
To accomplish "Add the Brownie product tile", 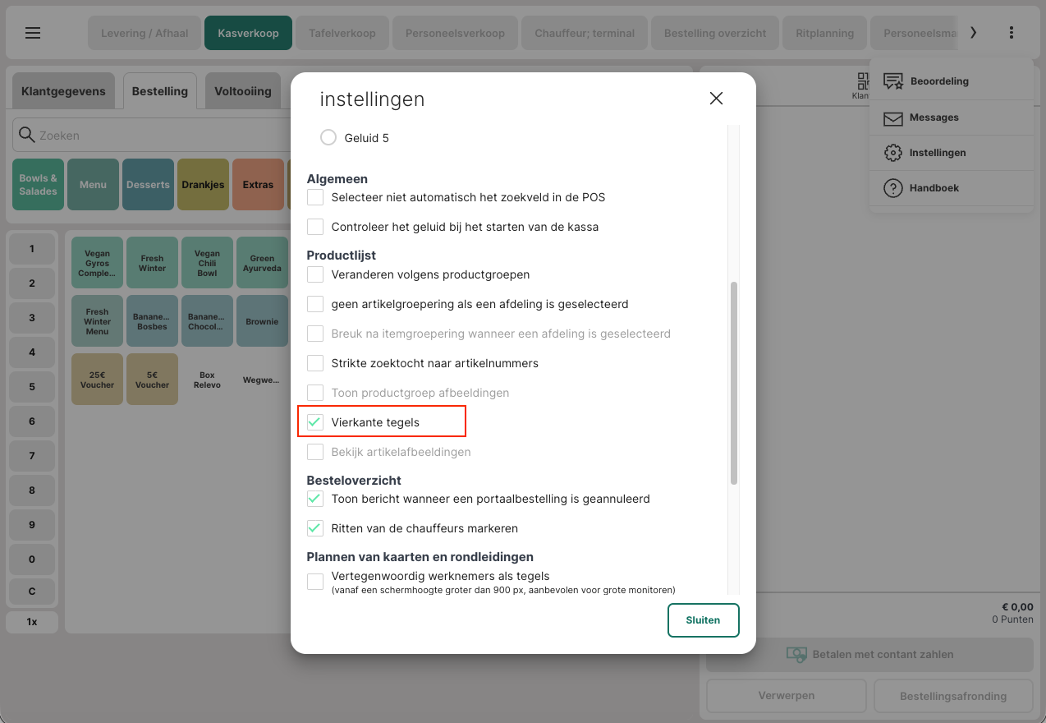I will 262,322.
